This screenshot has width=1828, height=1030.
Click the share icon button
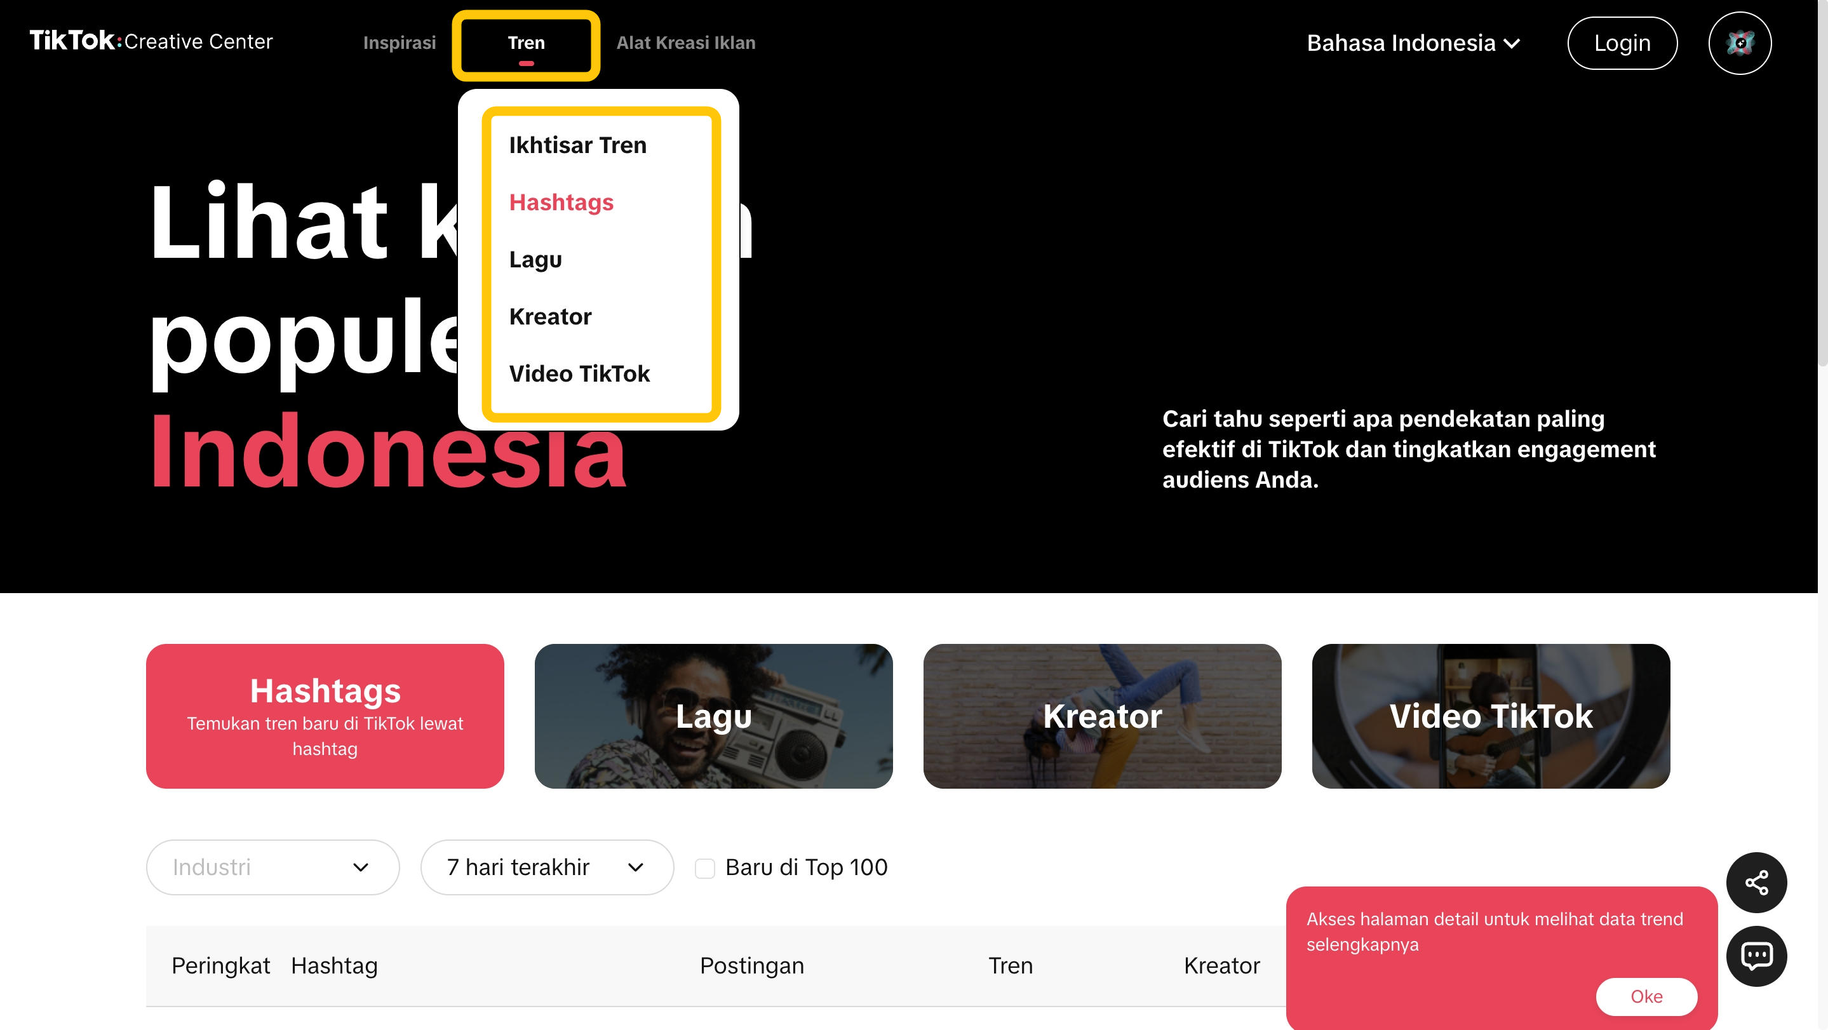coord(1756,883)
